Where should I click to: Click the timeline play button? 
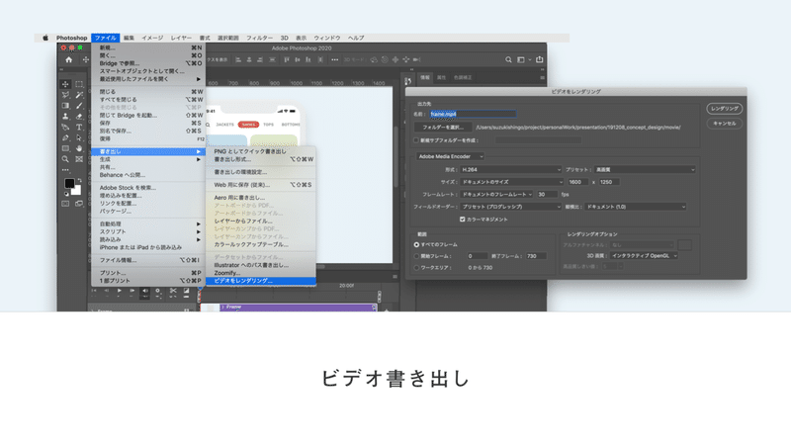point(120,291)
